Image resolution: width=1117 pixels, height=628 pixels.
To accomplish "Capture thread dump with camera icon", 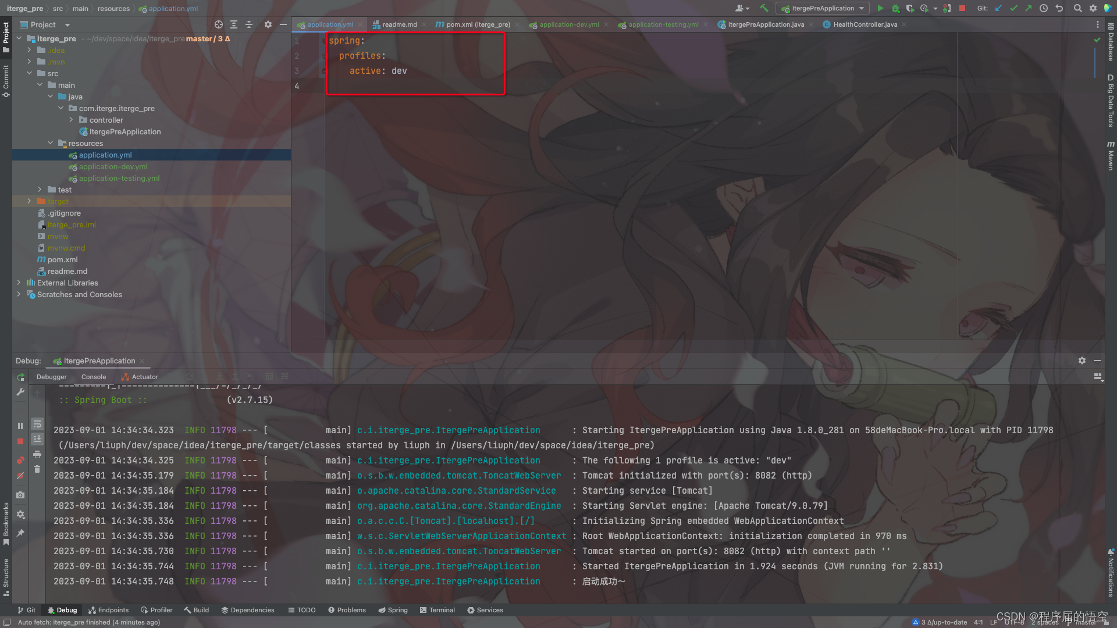I will pyautogui.click(x=20, y=495).
